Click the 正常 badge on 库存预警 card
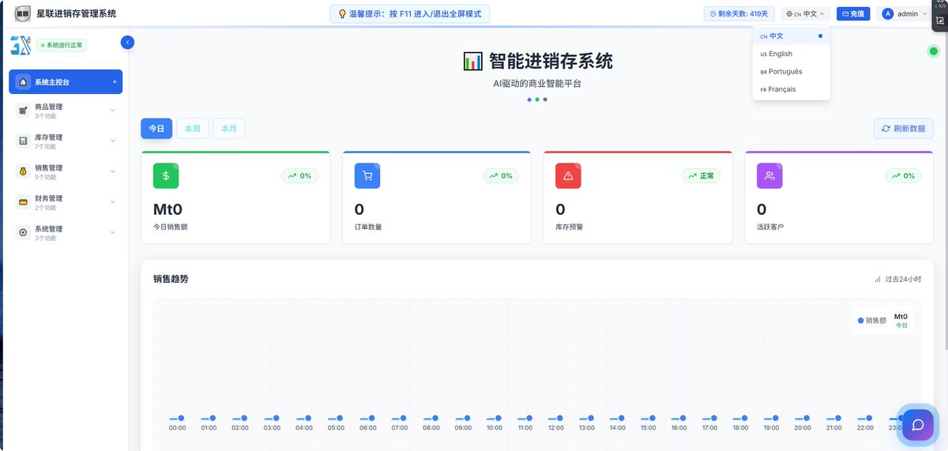This screenshot has width=948, height=451. (x=701, y=175)
